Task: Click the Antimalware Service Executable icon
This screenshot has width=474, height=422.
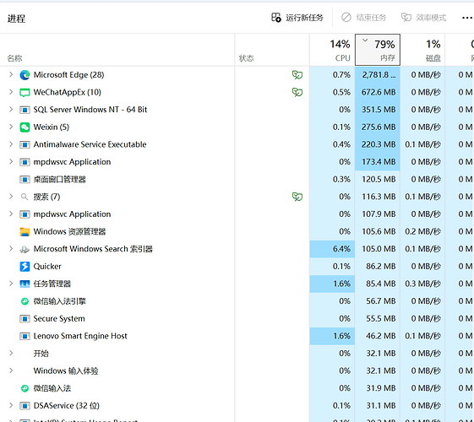Action: pos(25,144)
